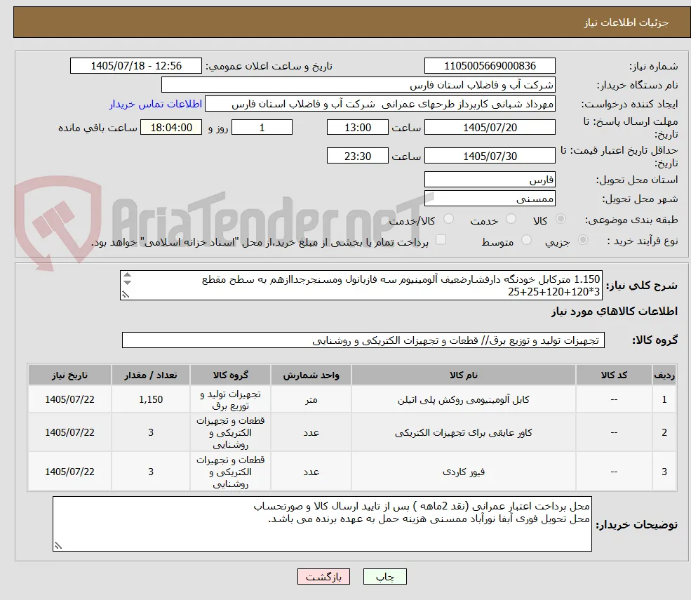The width and height of the screenshot is (691, 600).
Task: Click the need date in row 1
Action: [69, 399]
